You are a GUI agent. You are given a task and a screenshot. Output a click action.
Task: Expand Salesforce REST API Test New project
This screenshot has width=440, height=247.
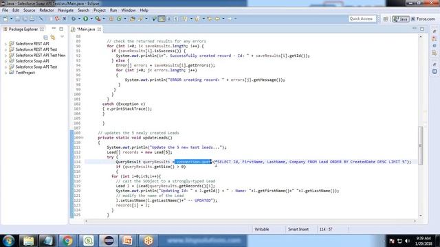5,56
